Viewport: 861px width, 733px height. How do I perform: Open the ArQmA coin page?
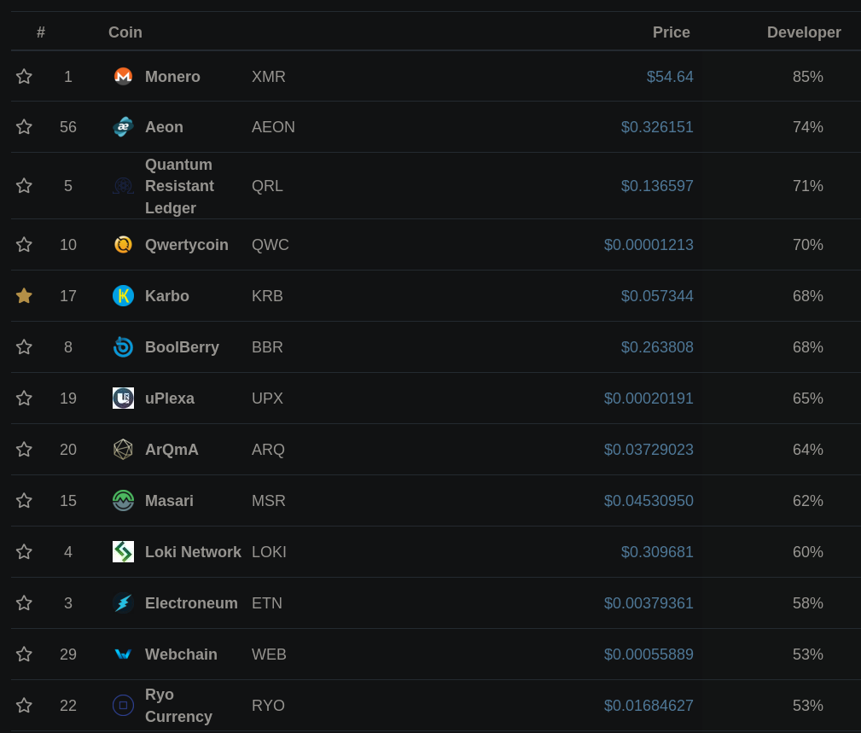(172, 450)
